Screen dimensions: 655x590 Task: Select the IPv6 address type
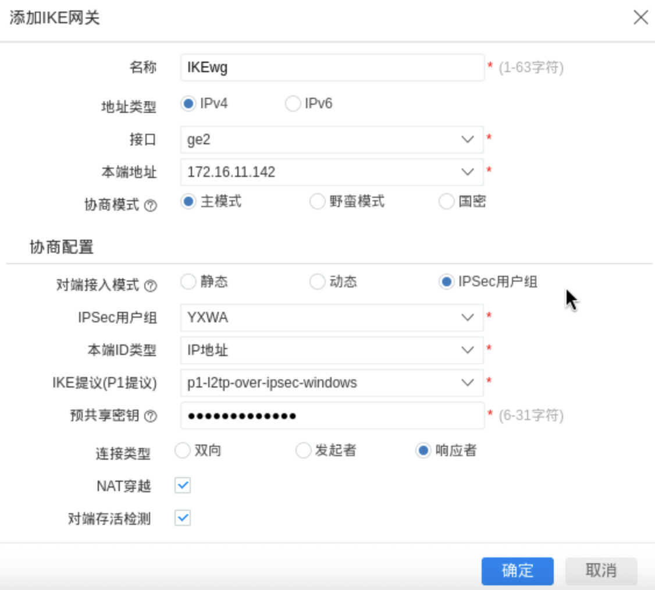click(x=292, y=104)
